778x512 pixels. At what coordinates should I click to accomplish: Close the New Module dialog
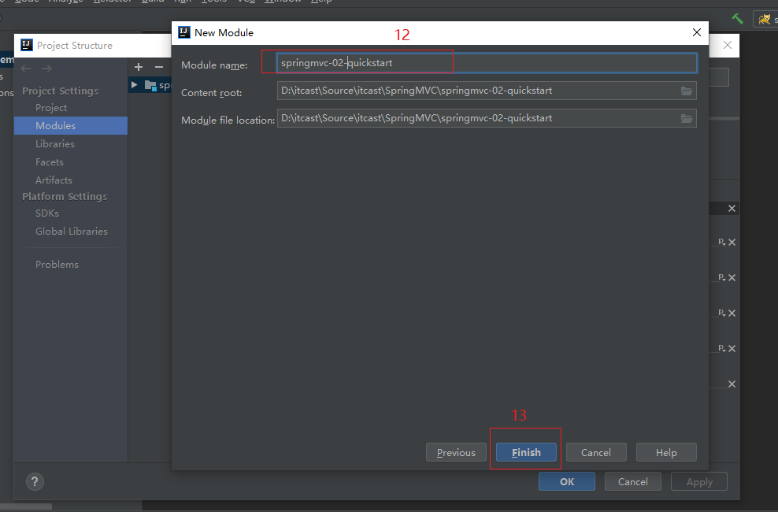(696, 32)
